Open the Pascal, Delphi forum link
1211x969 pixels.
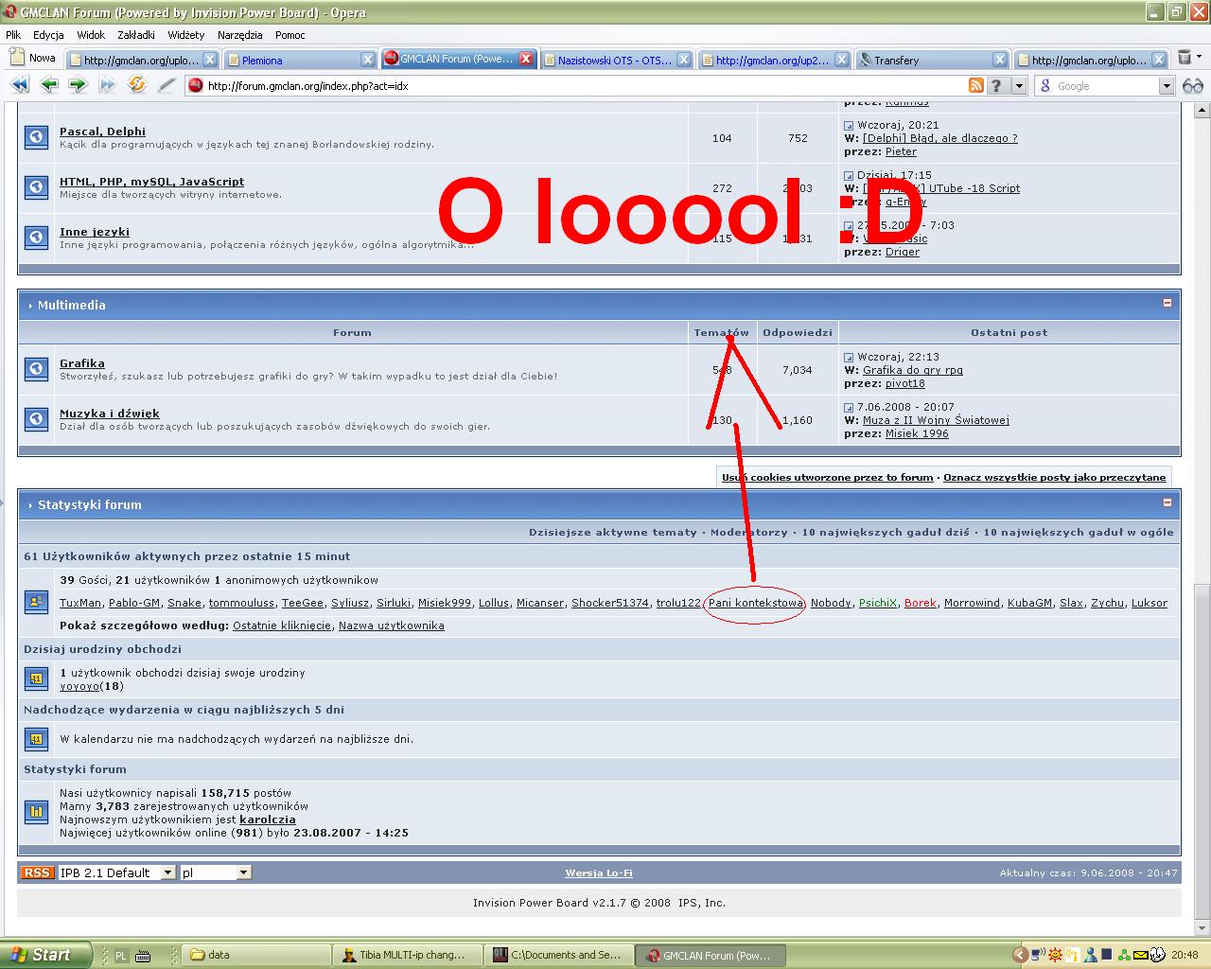[102, 132]
